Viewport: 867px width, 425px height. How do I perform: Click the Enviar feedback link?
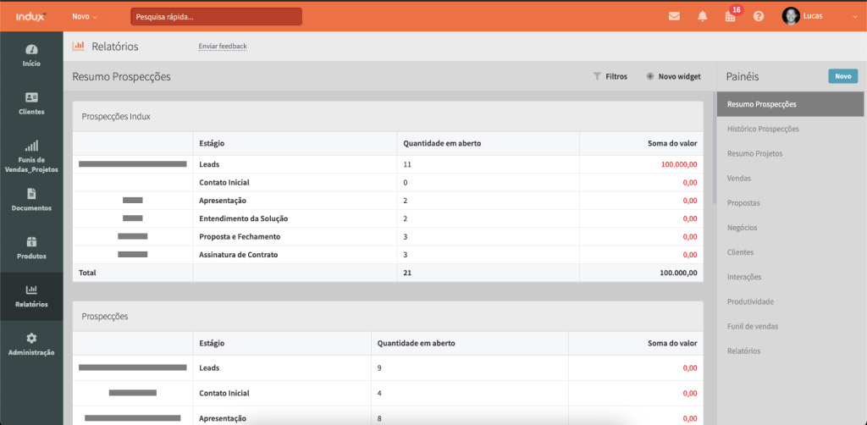223,47
